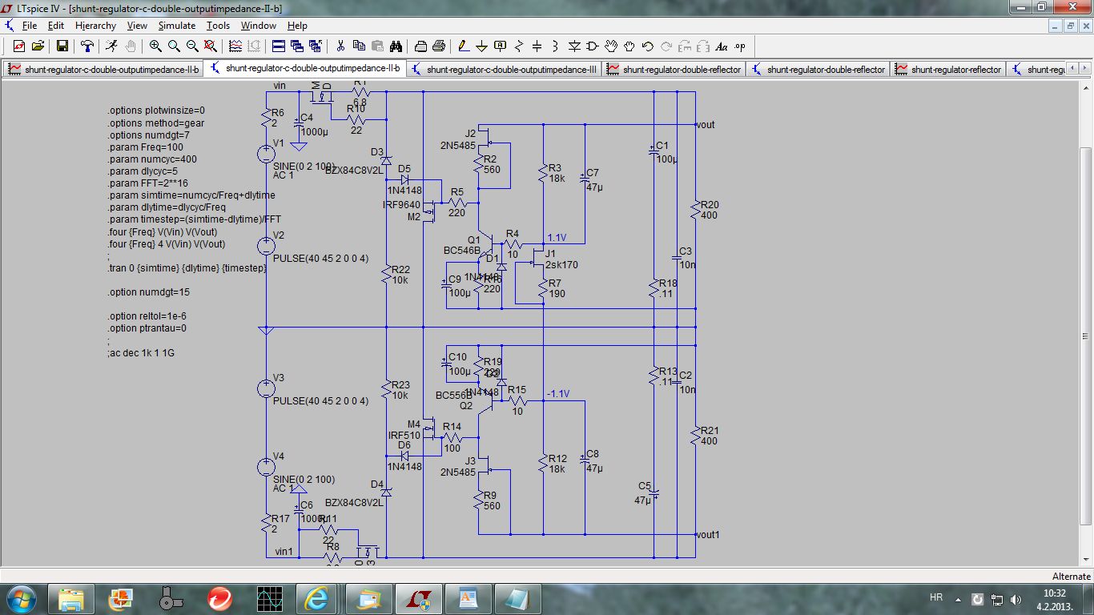Open the File menu

[30, 26]
